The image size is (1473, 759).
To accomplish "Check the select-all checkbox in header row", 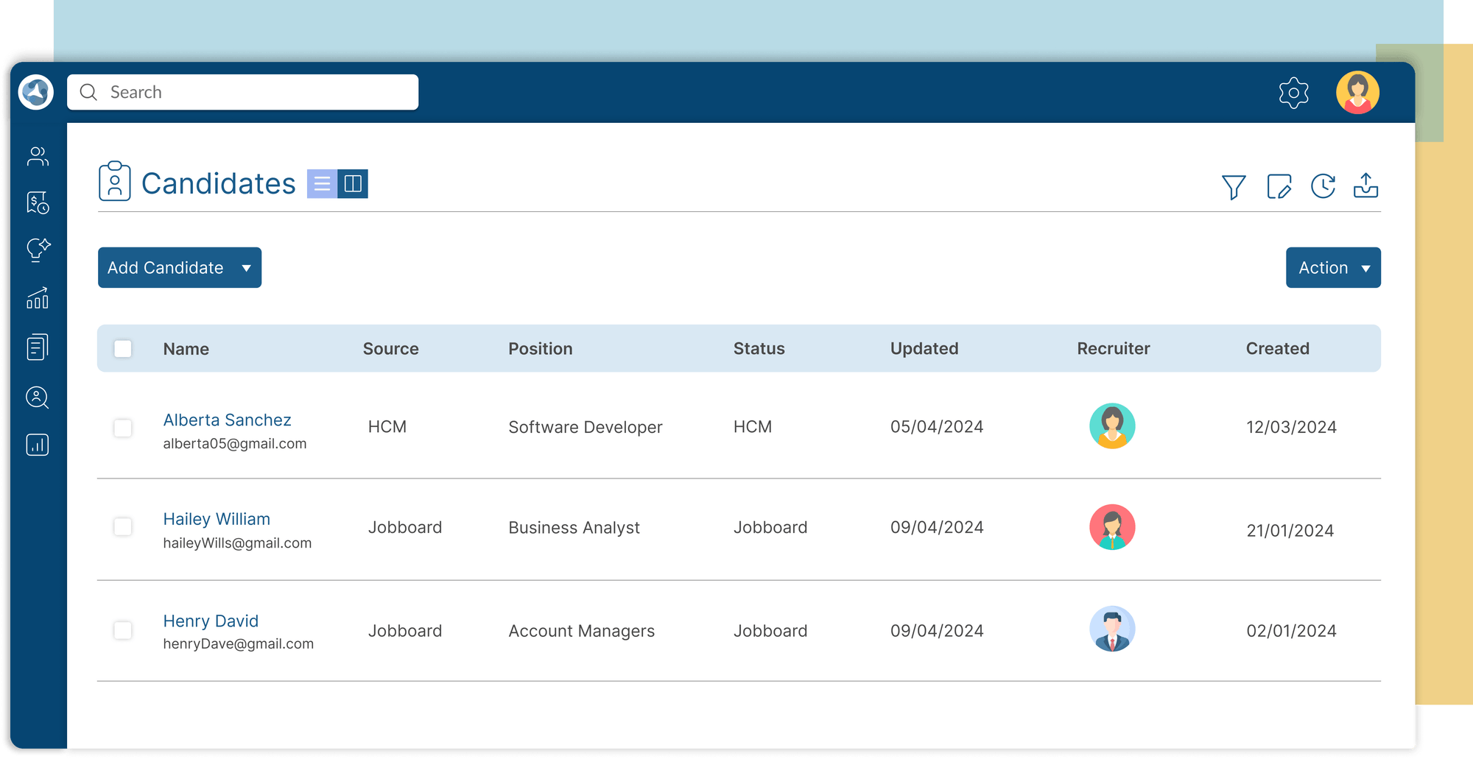I will tap(123, 348).
